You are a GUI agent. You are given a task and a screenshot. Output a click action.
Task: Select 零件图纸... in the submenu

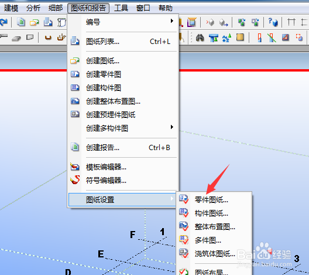pos(214,200)
